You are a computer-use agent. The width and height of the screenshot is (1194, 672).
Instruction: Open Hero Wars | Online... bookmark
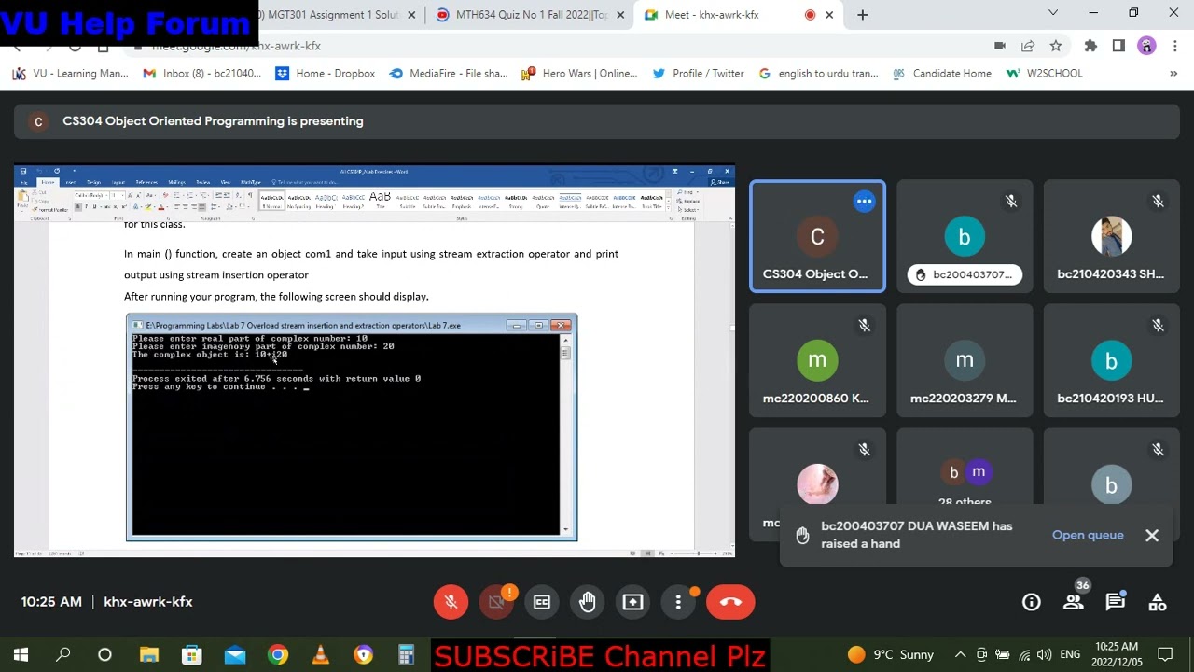[579, 74]
